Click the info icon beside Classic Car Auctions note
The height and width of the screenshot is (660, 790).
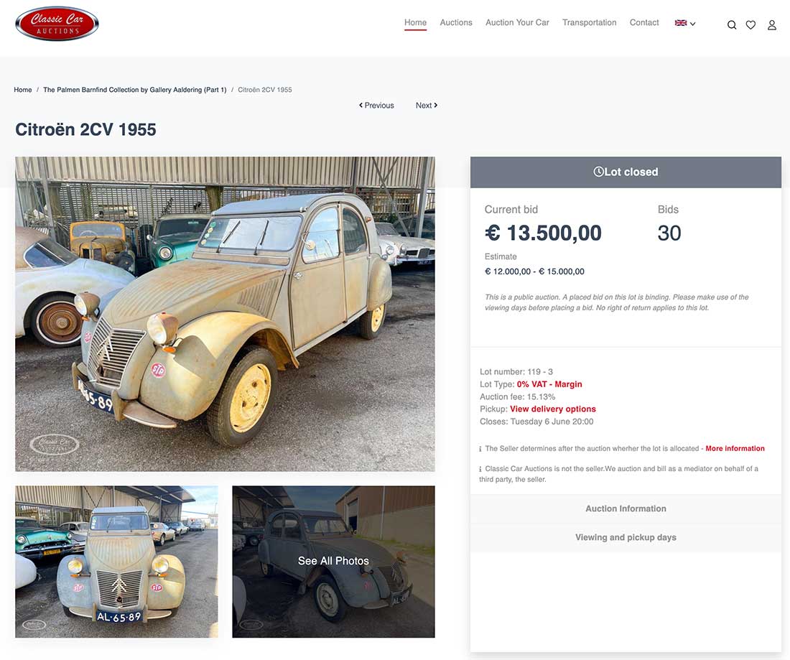coord(480,469)
